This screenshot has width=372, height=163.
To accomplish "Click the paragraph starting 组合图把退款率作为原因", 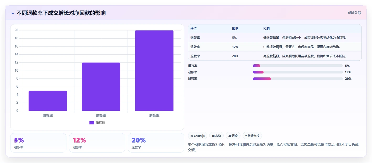I will [x=273, y=148].
